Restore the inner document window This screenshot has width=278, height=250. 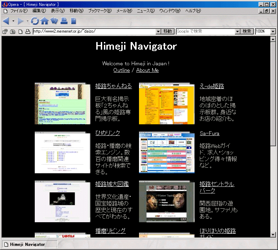point(267,11)
